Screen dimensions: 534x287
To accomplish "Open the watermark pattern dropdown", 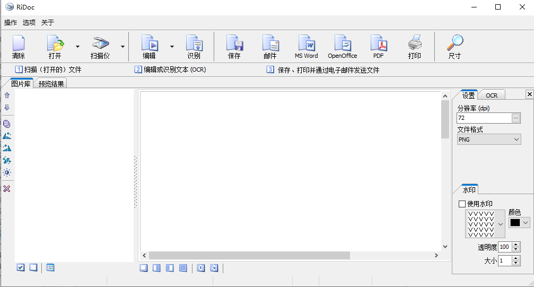I will coord(501,224).
